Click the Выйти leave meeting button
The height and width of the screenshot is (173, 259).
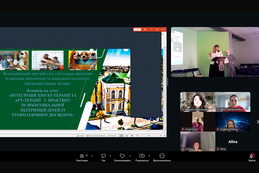click(252, 157)
